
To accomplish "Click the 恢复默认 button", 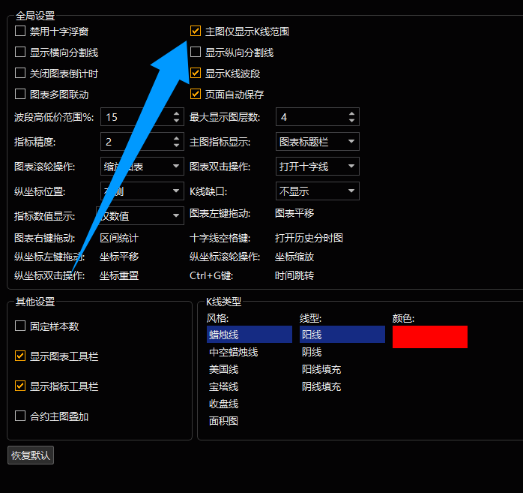I will pos(31,455).
